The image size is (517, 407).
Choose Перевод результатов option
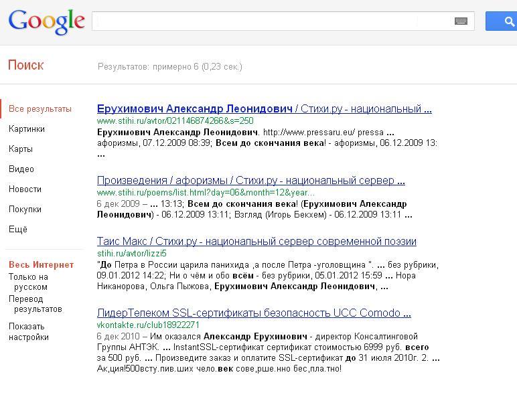coord(35,304)
